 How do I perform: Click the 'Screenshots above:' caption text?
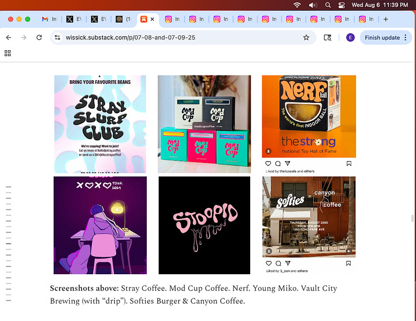click(84, 288)
